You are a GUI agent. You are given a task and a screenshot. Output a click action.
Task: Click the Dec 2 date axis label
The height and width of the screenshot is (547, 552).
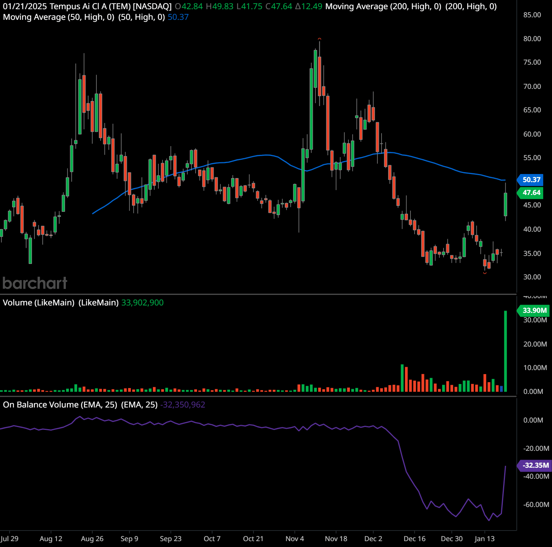(373, 539)
